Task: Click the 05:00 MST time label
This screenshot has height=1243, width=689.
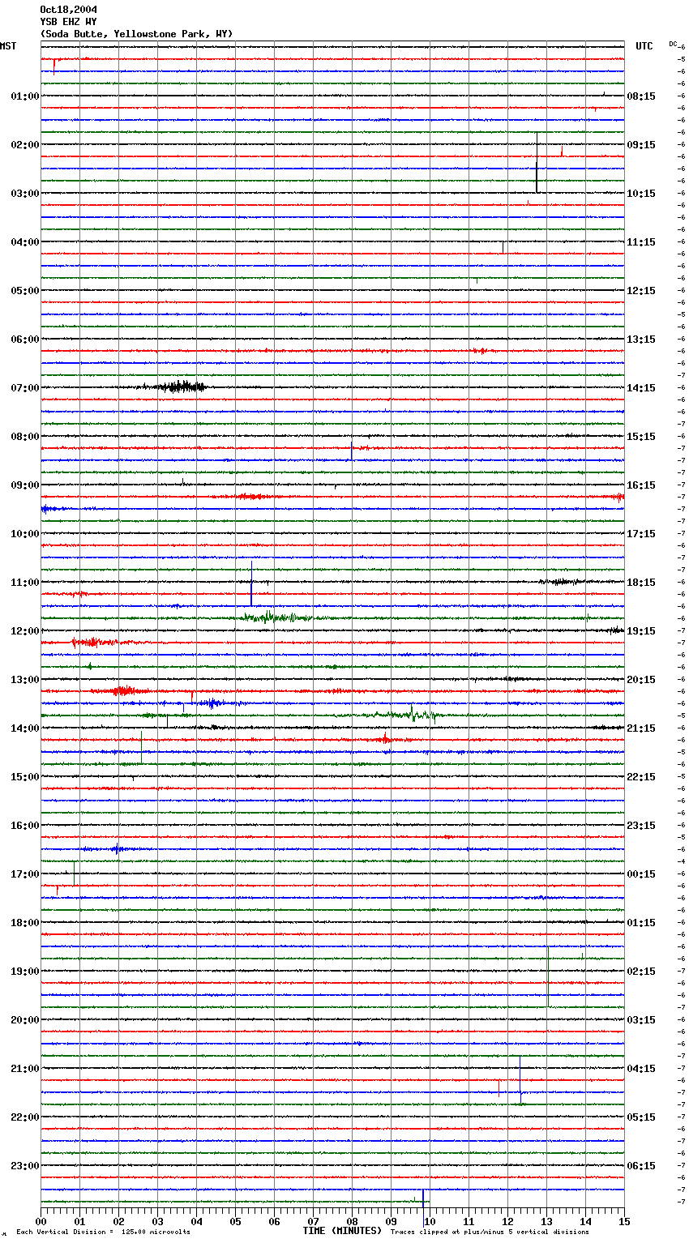Action: point(24,291)
